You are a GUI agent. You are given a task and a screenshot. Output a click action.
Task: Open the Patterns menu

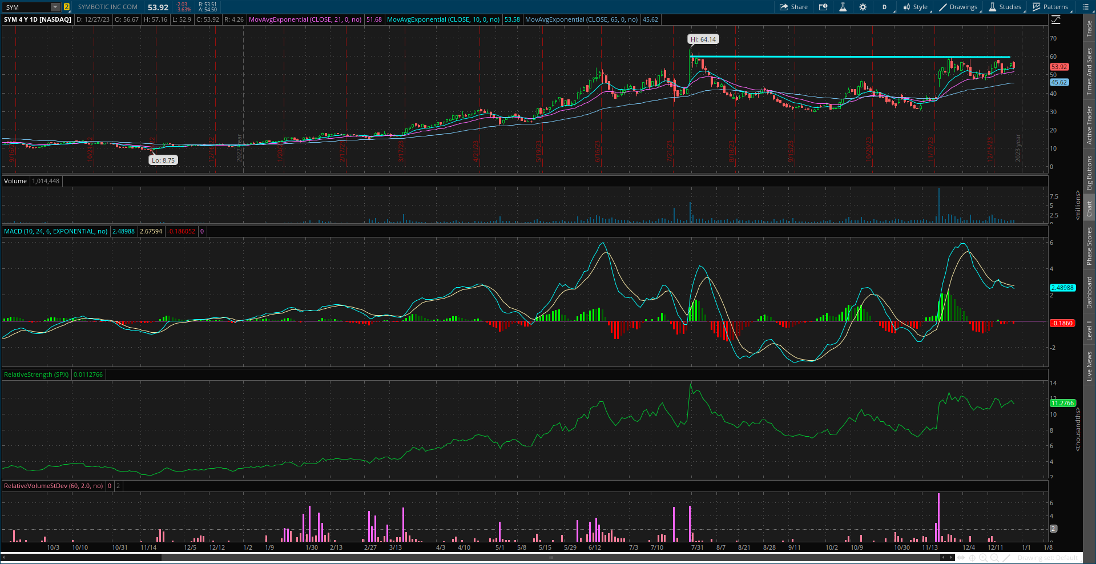coord(1050,7)
